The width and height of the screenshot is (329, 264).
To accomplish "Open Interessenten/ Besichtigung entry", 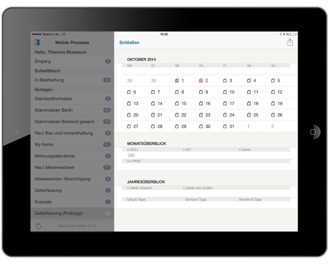I will pyautogui.click(x=63, y=179).
